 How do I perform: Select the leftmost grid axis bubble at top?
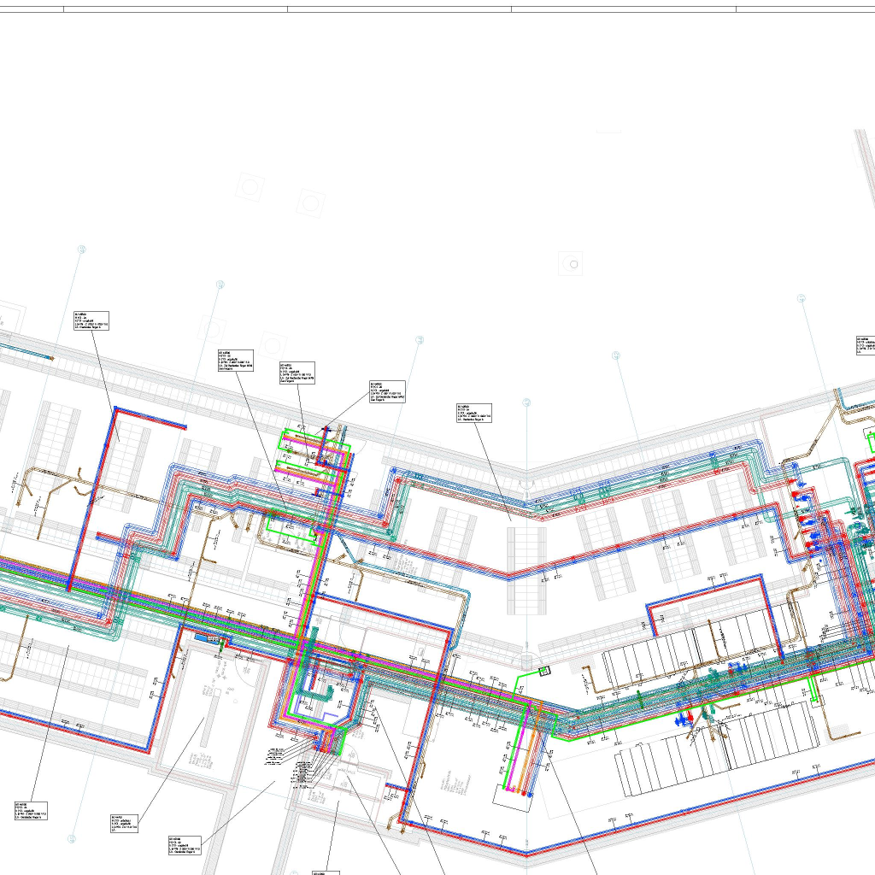(82, 250)
